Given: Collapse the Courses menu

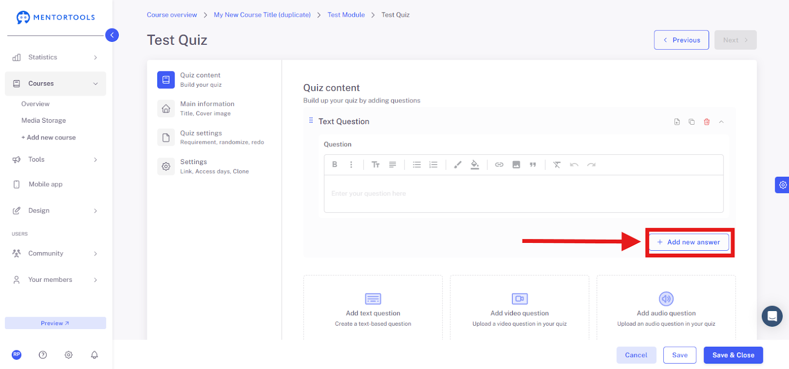Looking at the screenshot, I should (x=55, y=84).
